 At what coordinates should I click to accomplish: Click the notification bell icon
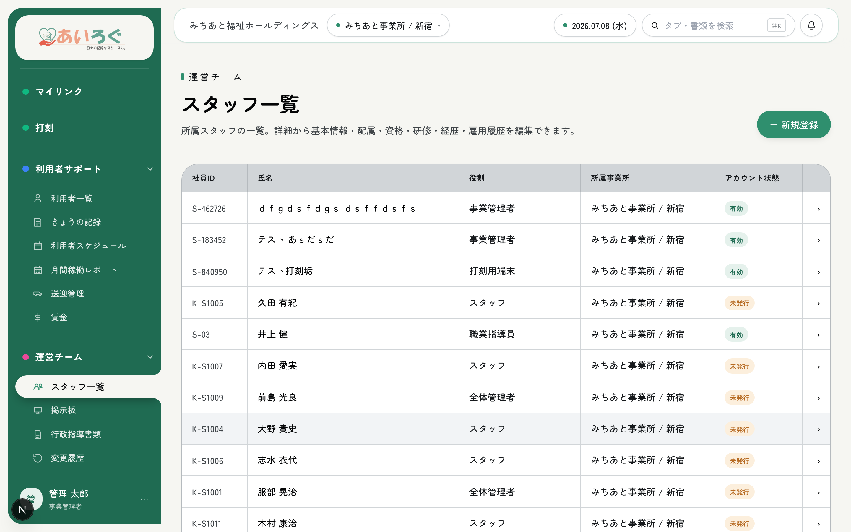click(811, 25)
